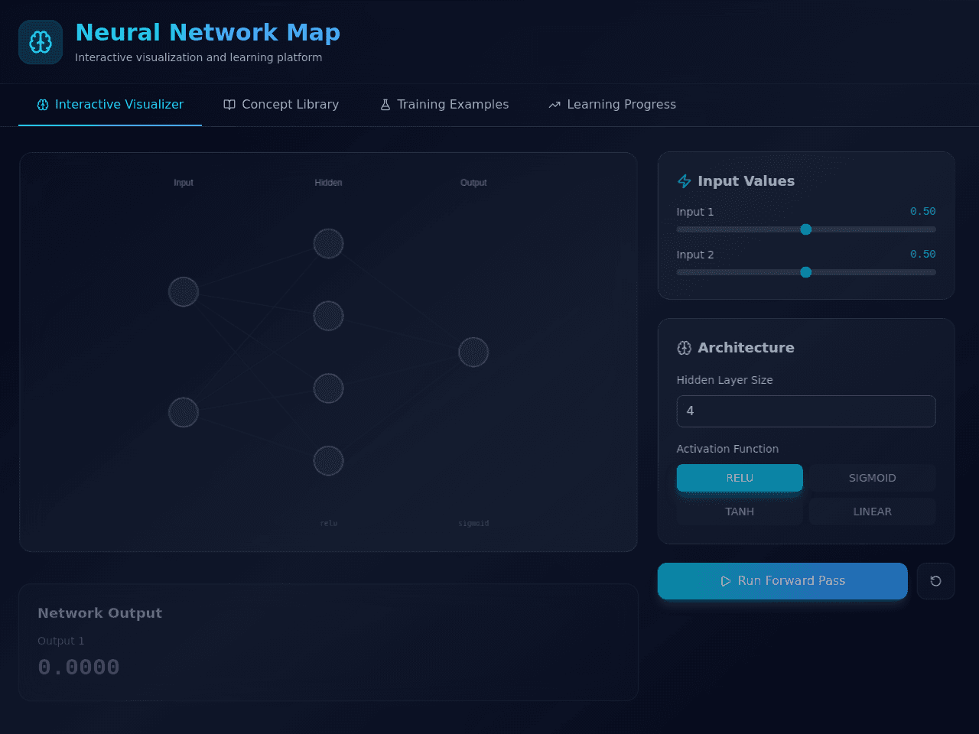979x734 pixels.
Task: Run the forward pass
Action: pos(782,581)
